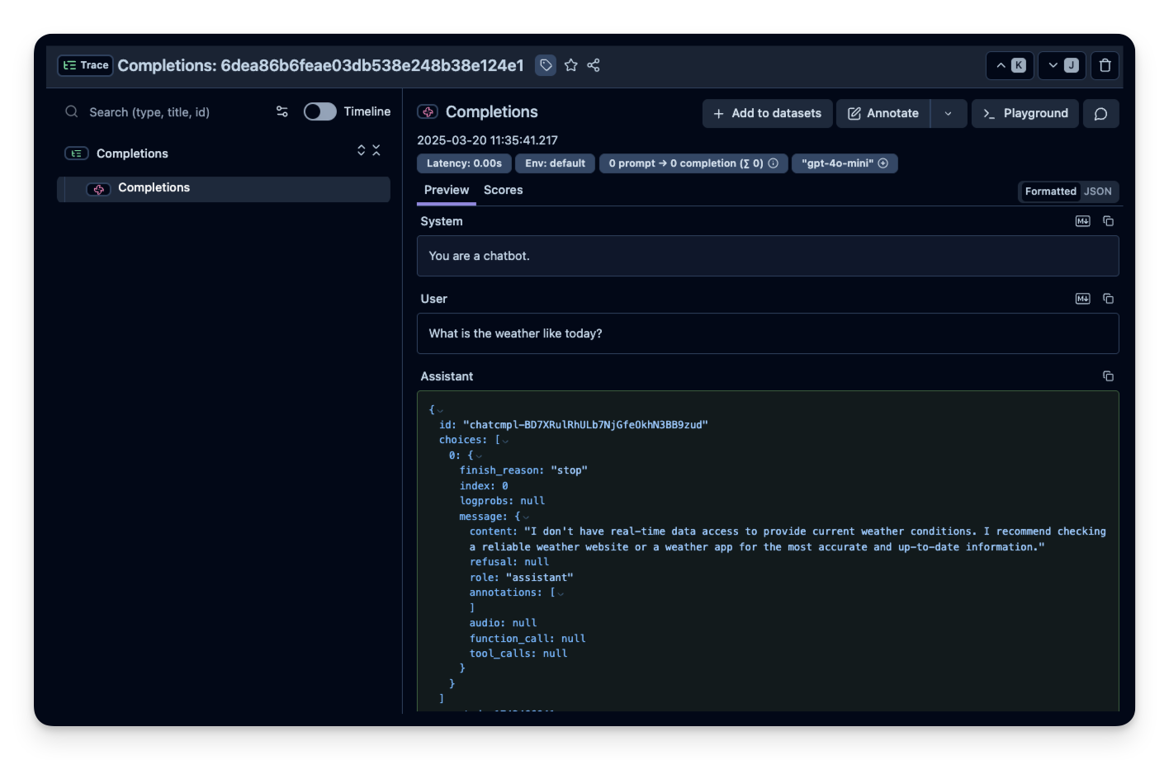The image size is (1169, 760).
Task: Collapse the choices array in the Assistant JSON
Action: (504, 439)
